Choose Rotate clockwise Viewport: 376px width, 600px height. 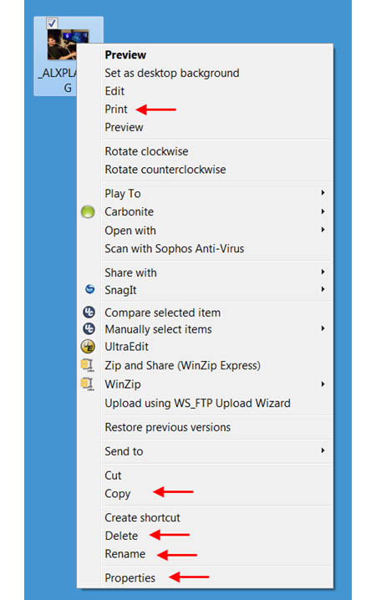point(146,151)
